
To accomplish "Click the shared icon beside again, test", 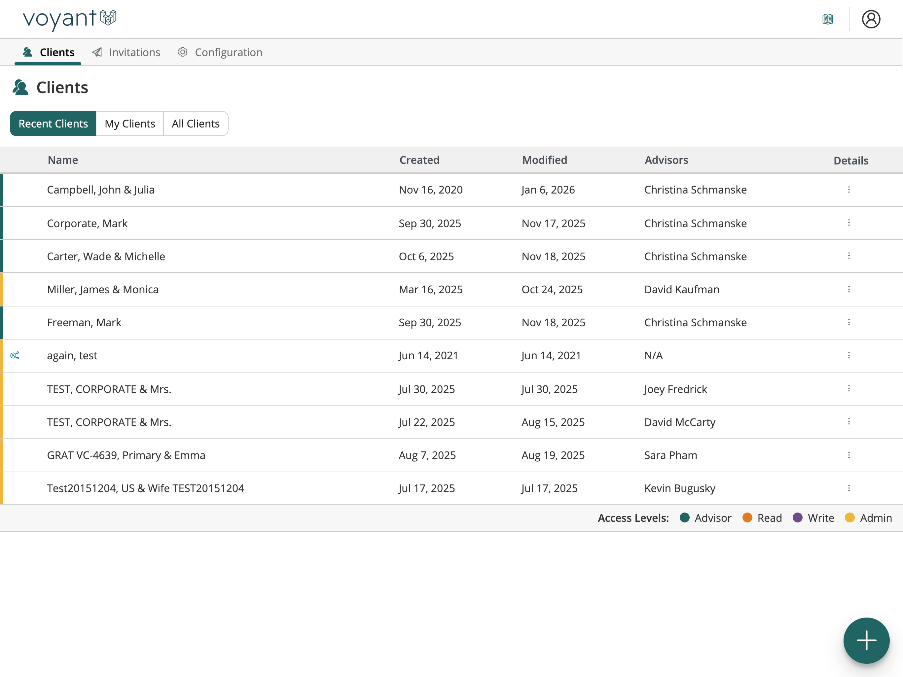I will [x=15, y=355].
